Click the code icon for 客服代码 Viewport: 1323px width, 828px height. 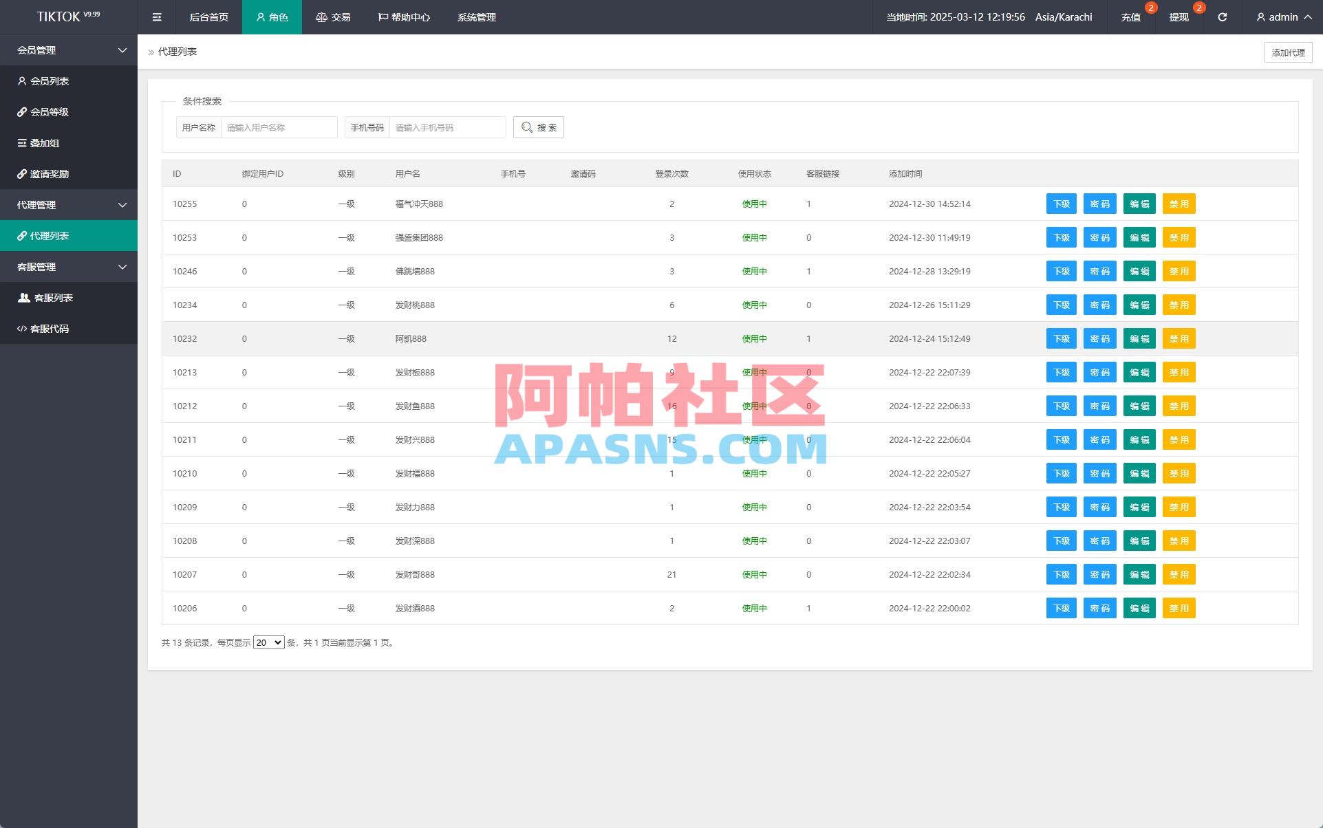21,328
